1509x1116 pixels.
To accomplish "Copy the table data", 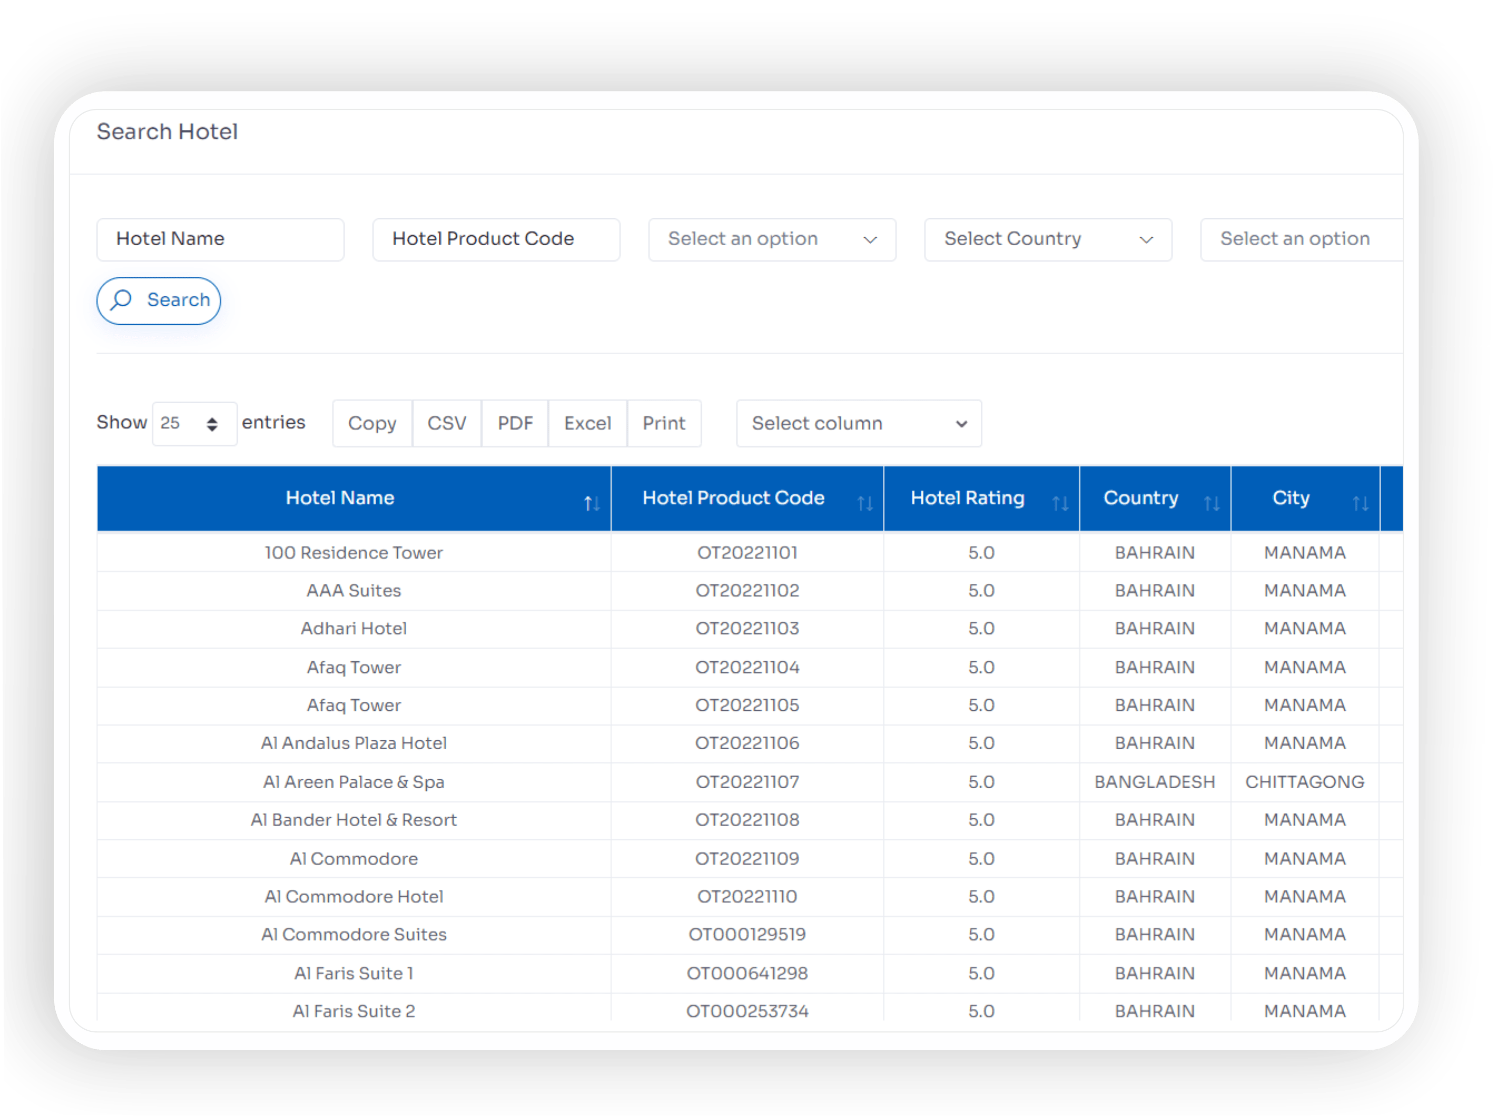I will (x=372, y=424).
